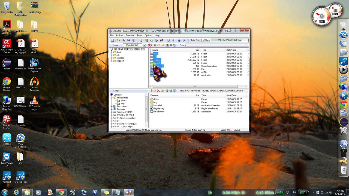The image size is (349, 196).
Task: Click the red X delete icon in image toolbar
Action: pos(155,45)
